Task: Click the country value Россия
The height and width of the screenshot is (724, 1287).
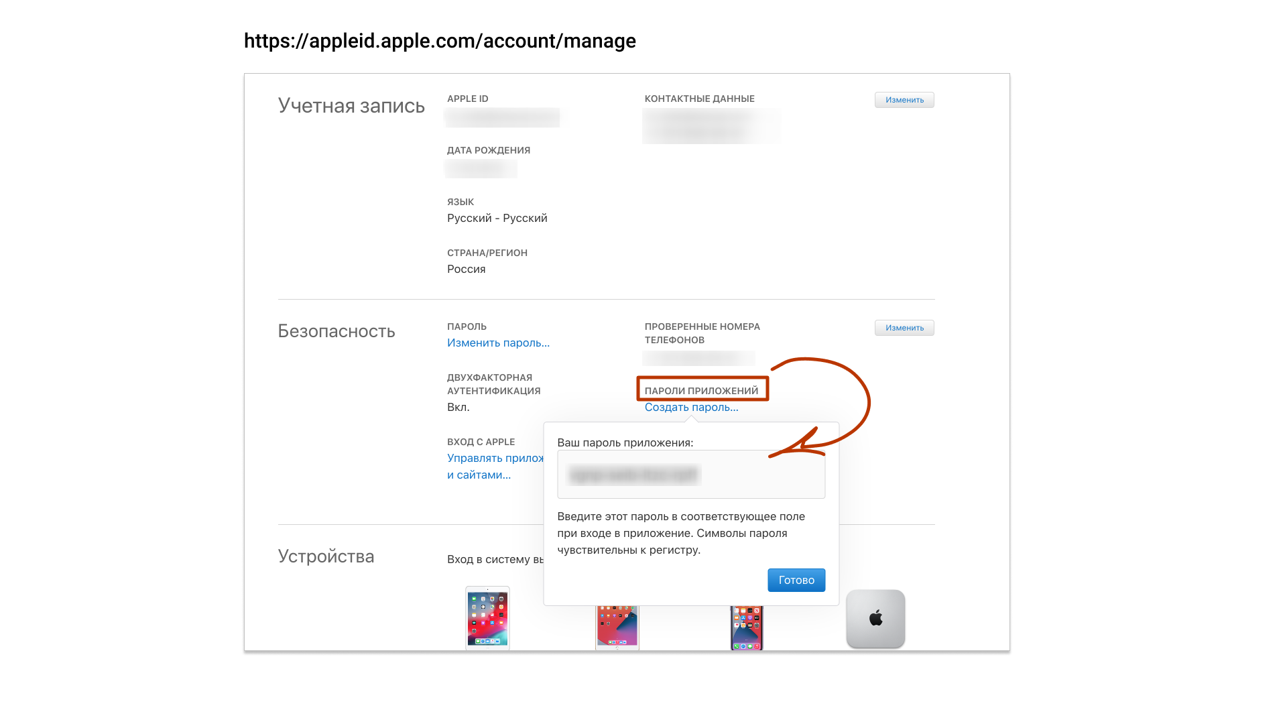Action: point(467,269)
